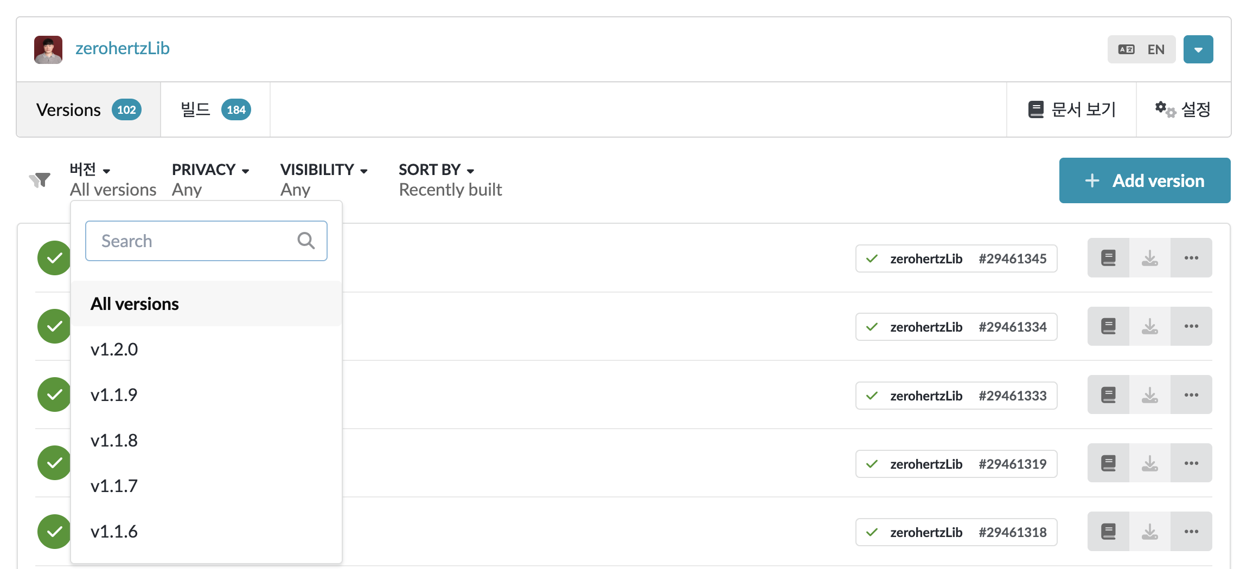Click the filter funnel icon
The image size is (1253, 569).
tap(40, 179)
